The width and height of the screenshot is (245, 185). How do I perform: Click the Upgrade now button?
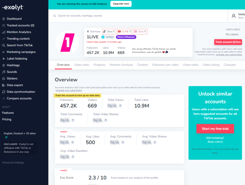[121, 4]
